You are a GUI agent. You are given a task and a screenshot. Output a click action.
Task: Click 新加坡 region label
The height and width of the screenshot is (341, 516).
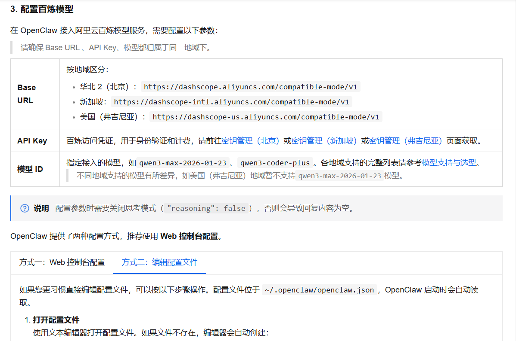pyautogui.click(x=93, y=102)
